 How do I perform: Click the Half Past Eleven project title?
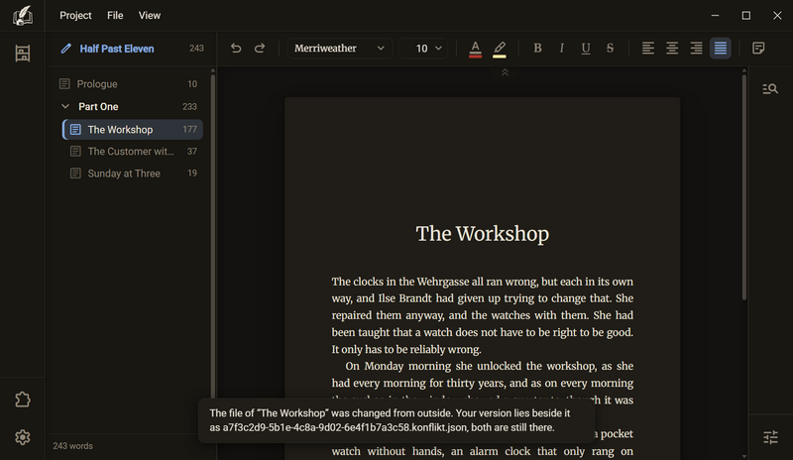pyautogui.click(x=117, y=49)
